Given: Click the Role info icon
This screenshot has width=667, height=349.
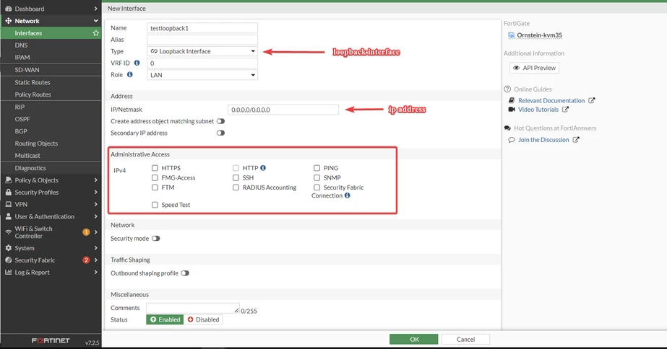Looking at the screenshot, I should click(x=130, y=75).
